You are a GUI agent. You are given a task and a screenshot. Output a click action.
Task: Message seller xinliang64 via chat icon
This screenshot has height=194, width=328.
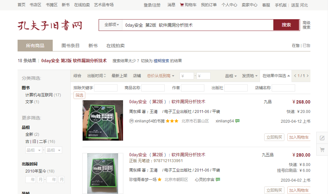coord(237,121)
